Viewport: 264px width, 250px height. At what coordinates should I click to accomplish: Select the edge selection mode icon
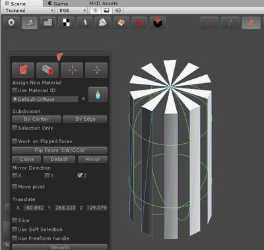click(230, 22)
